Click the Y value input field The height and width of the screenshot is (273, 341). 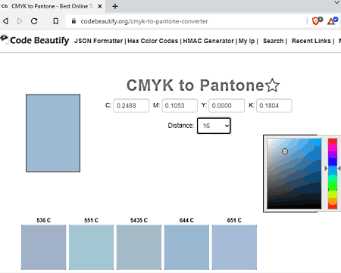tap(227, 105)
